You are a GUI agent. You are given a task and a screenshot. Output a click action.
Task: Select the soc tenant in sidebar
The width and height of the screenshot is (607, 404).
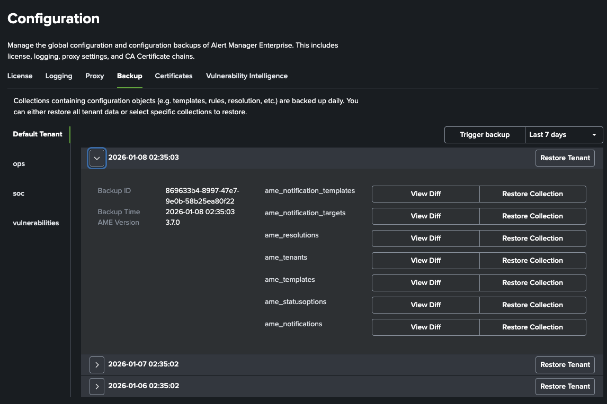19,194
